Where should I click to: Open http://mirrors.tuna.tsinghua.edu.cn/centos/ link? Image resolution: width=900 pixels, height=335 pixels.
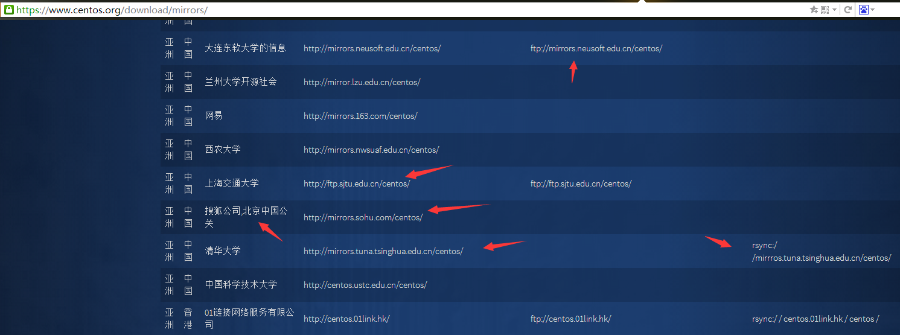click(x=383, y=251)
